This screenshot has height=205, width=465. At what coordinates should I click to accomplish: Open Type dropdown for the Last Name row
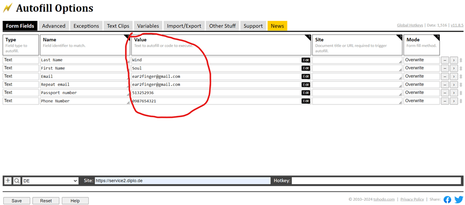21,60
